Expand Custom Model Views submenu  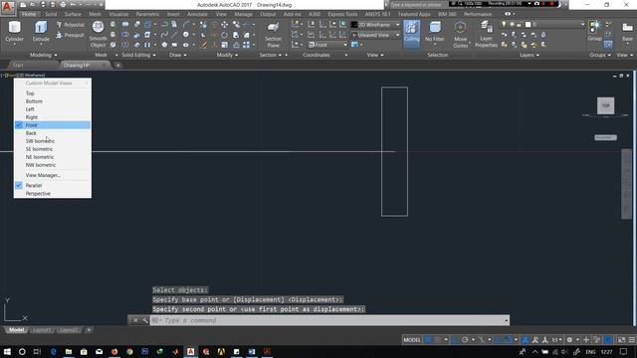pyautogui.click(x=53, y=84)
